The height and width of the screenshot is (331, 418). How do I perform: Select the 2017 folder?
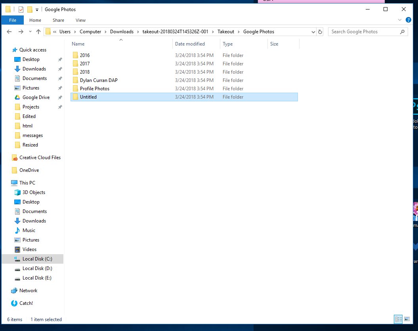tap(184, 64)
